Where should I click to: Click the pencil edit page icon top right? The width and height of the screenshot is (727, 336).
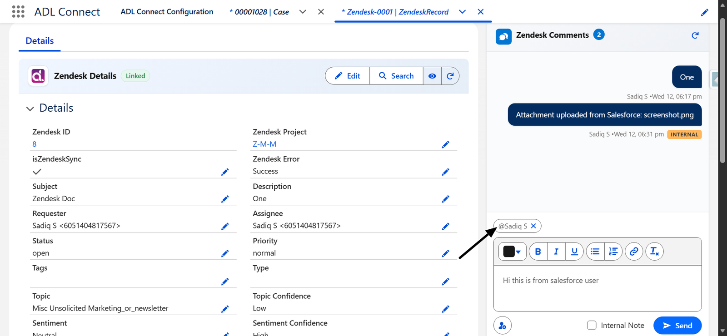705,12
